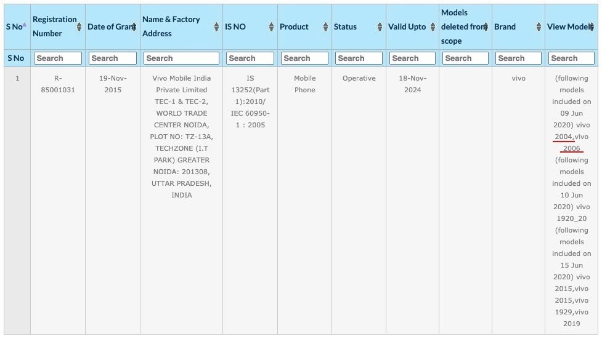The image size is (602, 339).
Task: Focus the Product search box
Action: (305, 58)
